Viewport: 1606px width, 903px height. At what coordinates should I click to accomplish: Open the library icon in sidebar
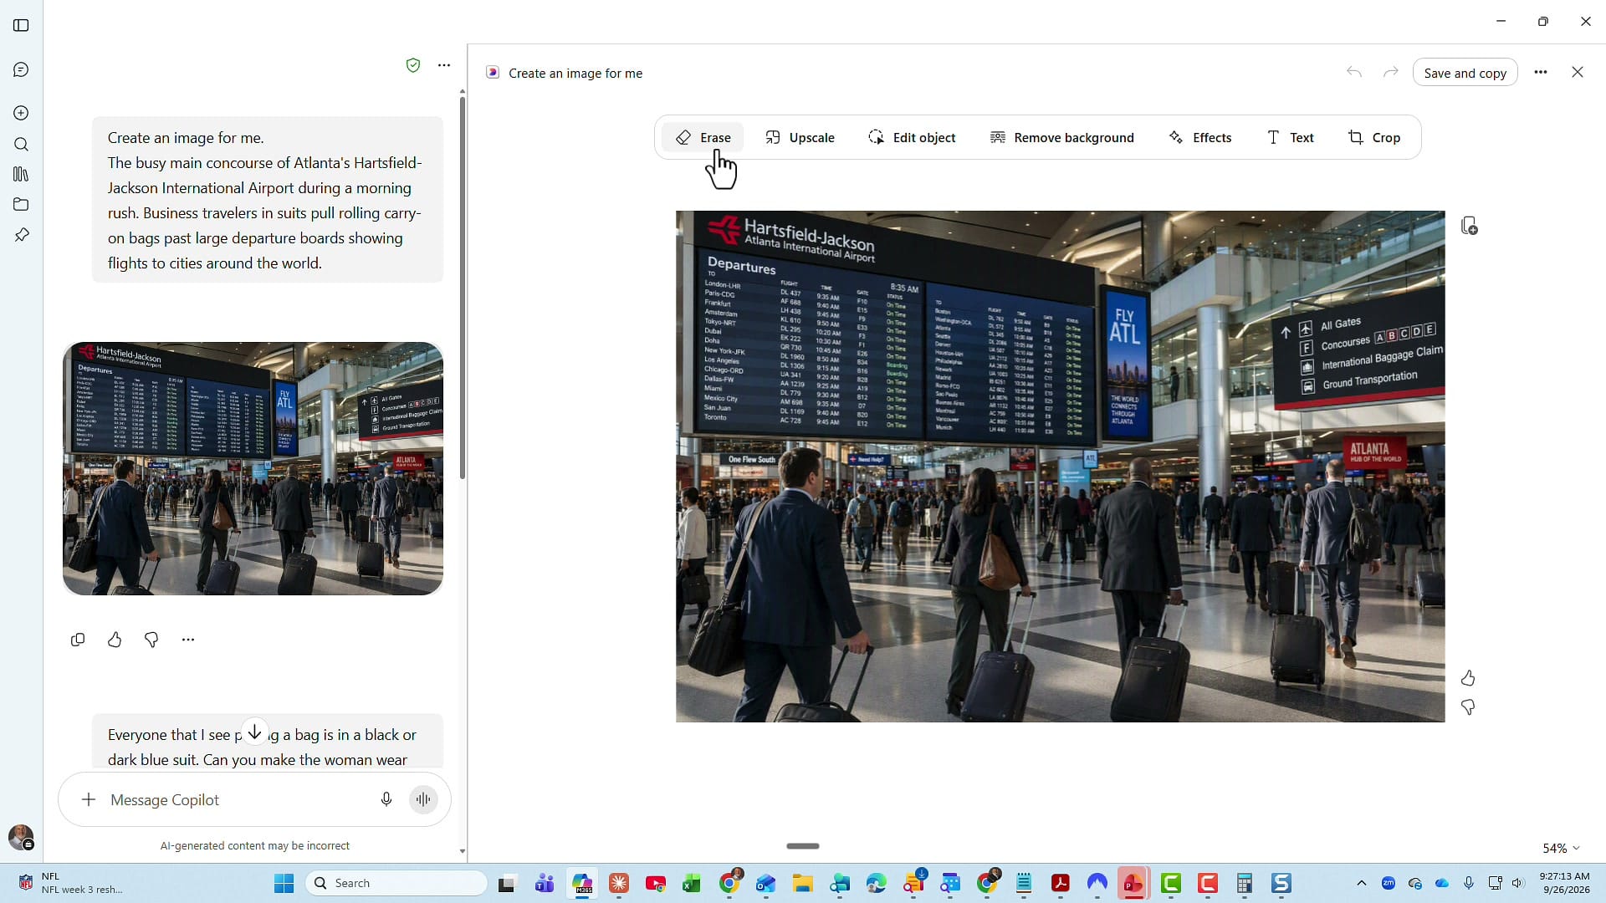click(22, 174)
